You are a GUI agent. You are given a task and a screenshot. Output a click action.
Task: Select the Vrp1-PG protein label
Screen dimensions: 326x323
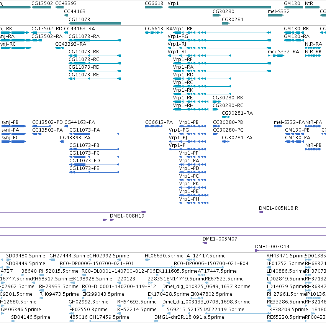pyautogui.click(x=179, y=130)
